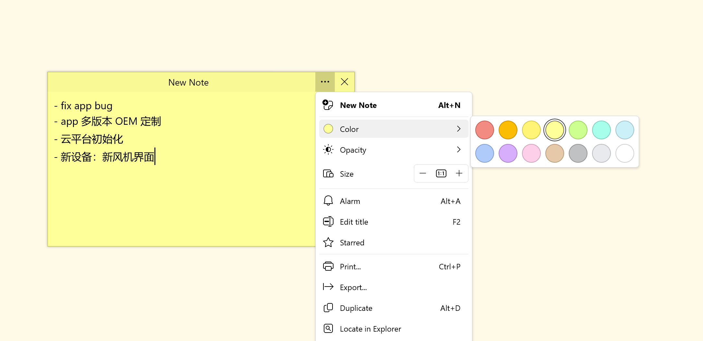Click the Edit title pencil icon
This screenshot has height=341, width=703.
click(328, 222)
